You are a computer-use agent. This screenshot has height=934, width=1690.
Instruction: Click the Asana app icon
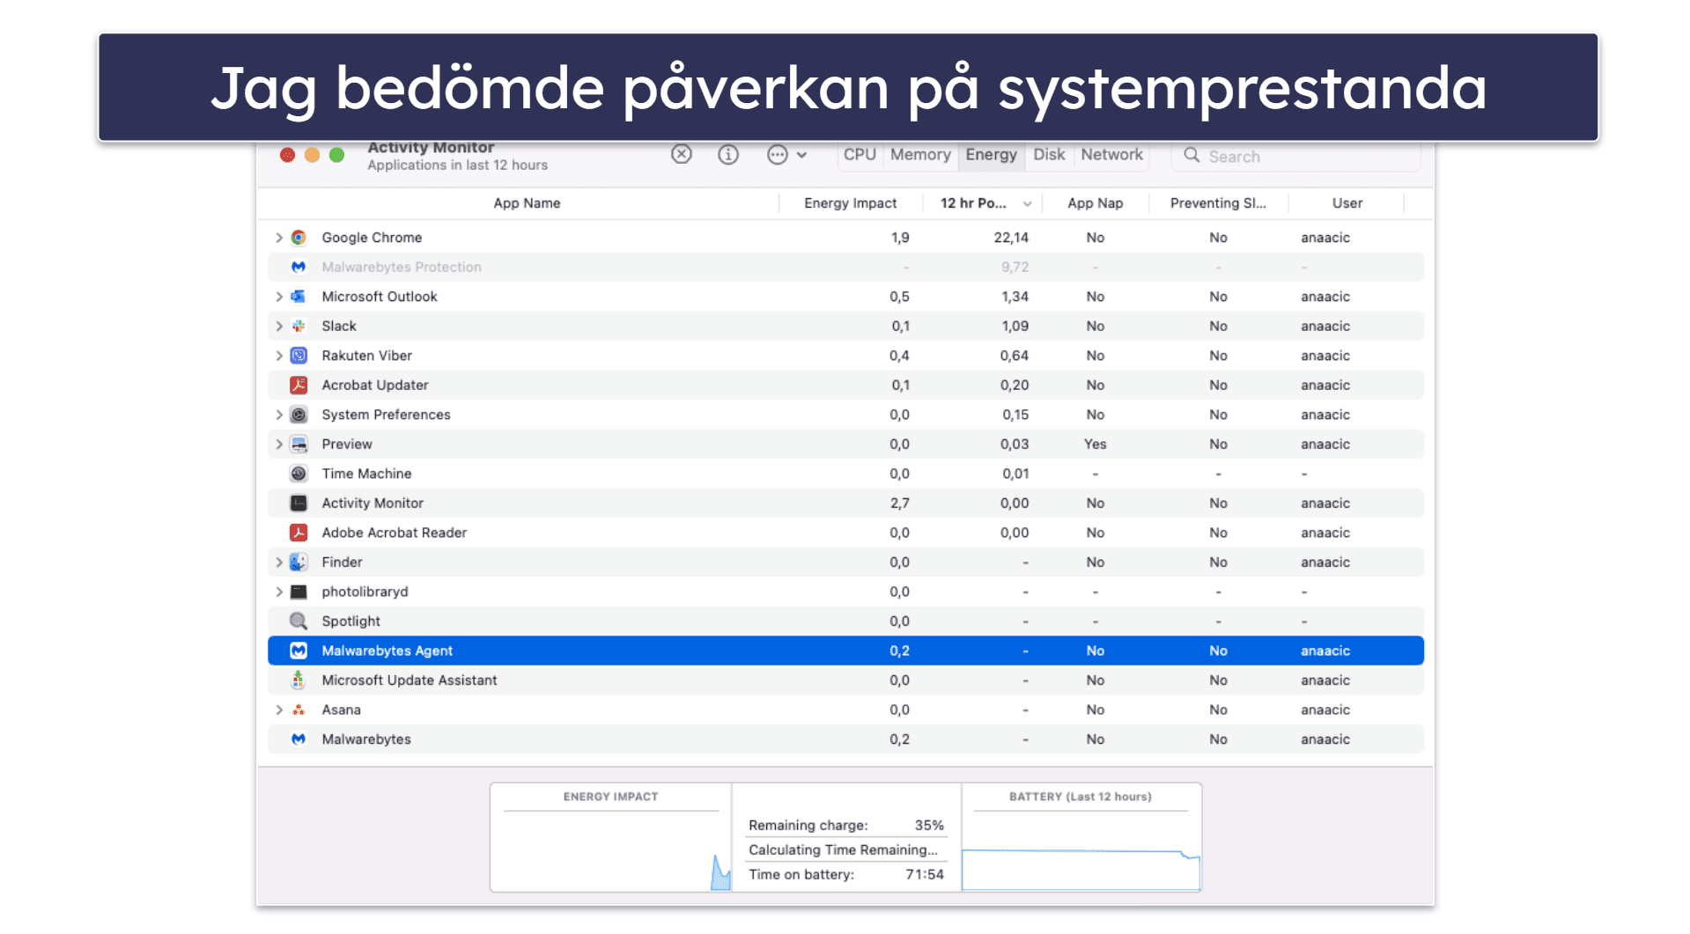pyautogui.click(x=299, y=710)
